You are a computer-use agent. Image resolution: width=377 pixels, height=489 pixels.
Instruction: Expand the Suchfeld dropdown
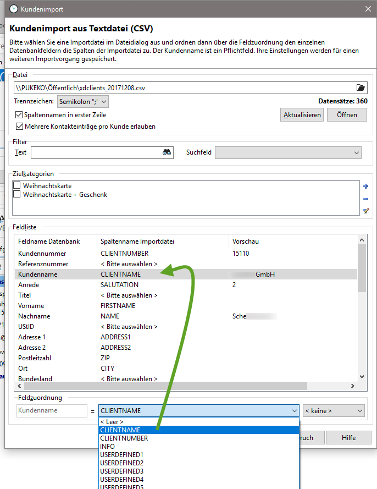[288, 152]
